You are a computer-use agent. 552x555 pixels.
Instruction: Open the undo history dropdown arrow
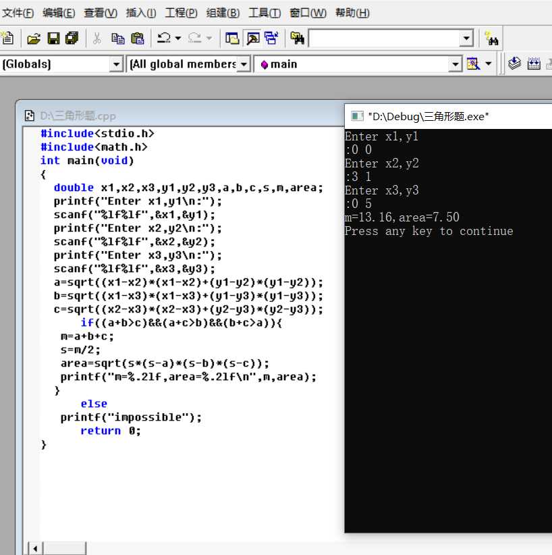pyautogui.click(x=178, y=38)
